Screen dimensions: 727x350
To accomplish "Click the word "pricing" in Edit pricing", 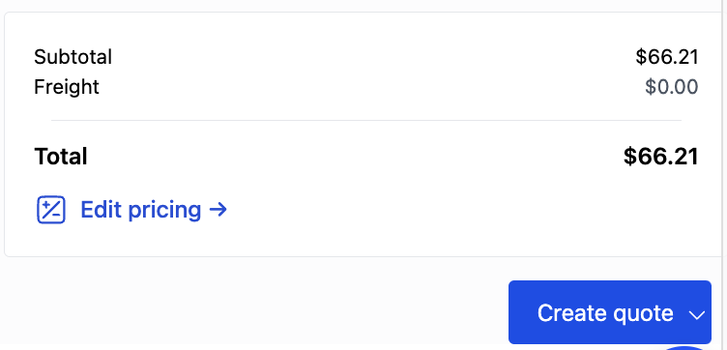I will coord(164,211).
